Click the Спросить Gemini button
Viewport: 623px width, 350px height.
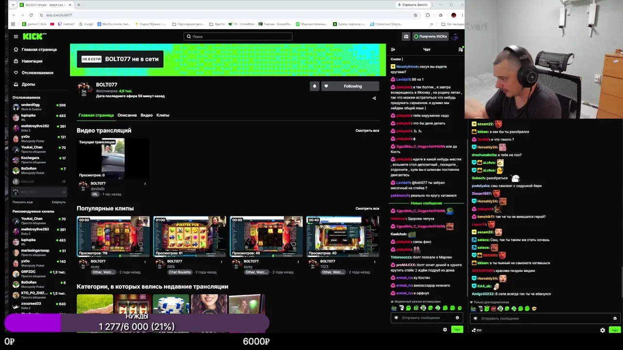[413, 5]
